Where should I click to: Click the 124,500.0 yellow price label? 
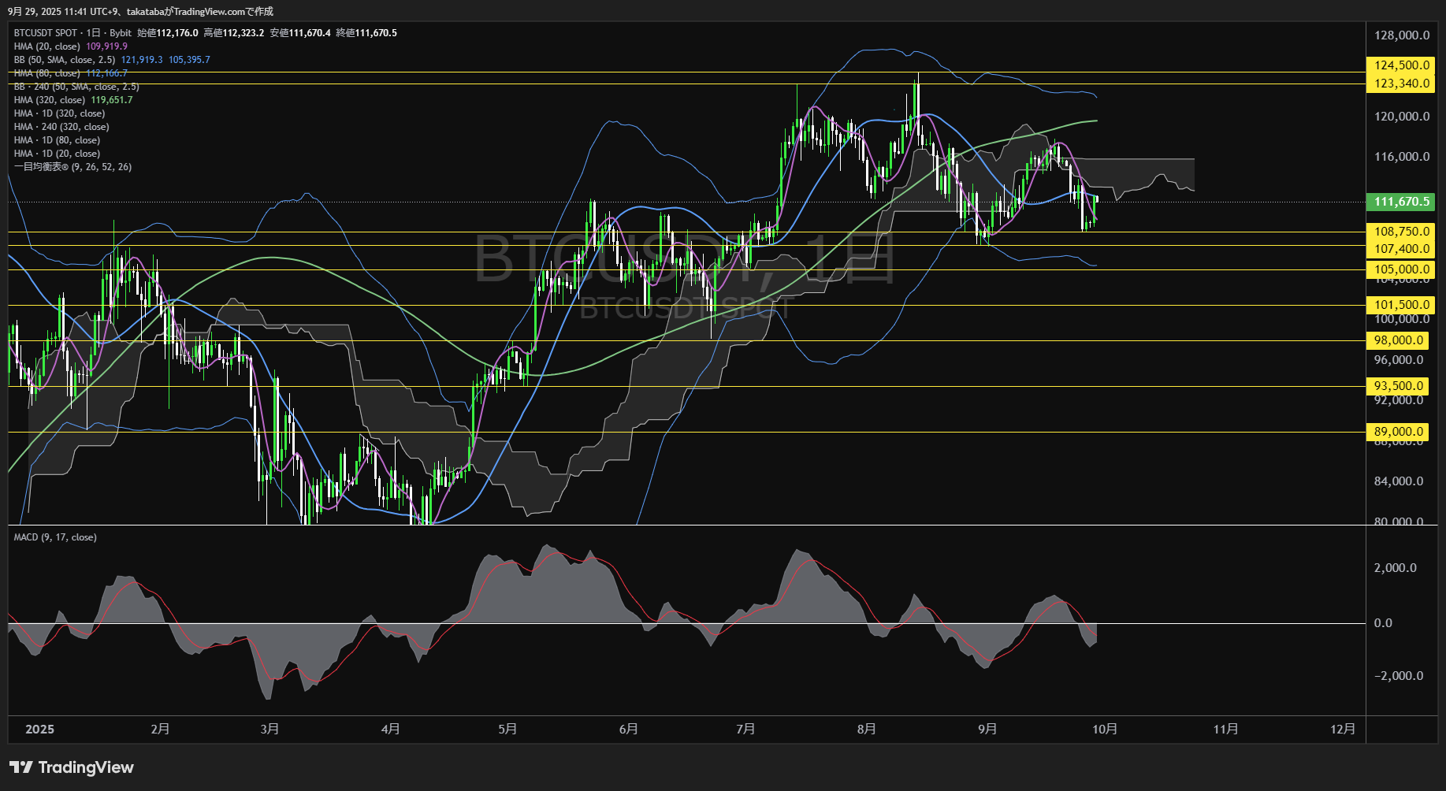coord(1401,65)
